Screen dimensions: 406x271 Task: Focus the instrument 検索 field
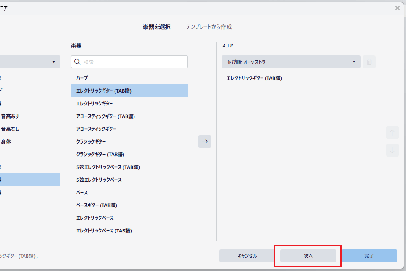tap(133, 62)
